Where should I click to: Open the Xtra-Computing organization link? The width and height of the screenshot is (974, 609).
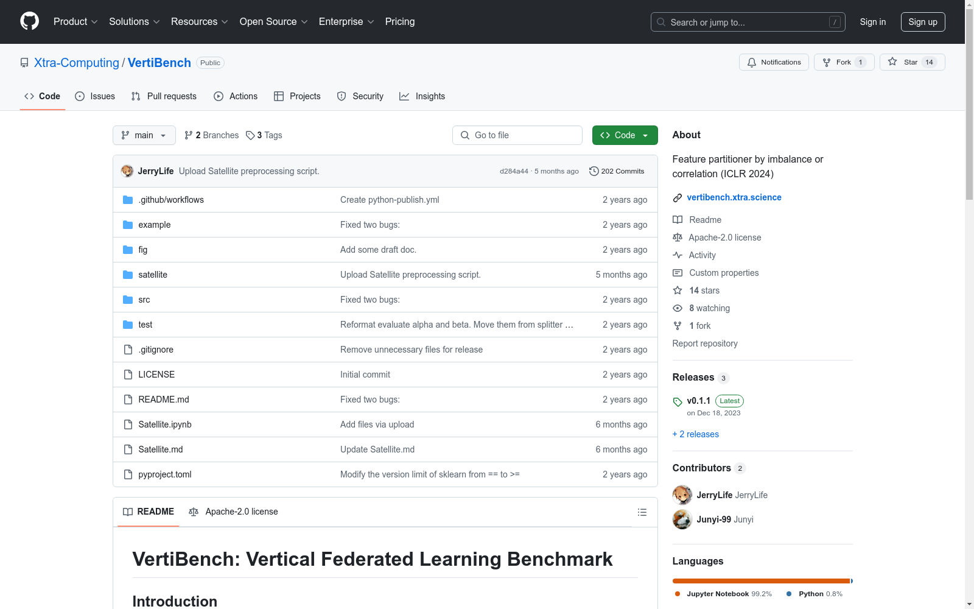point(77,63)
